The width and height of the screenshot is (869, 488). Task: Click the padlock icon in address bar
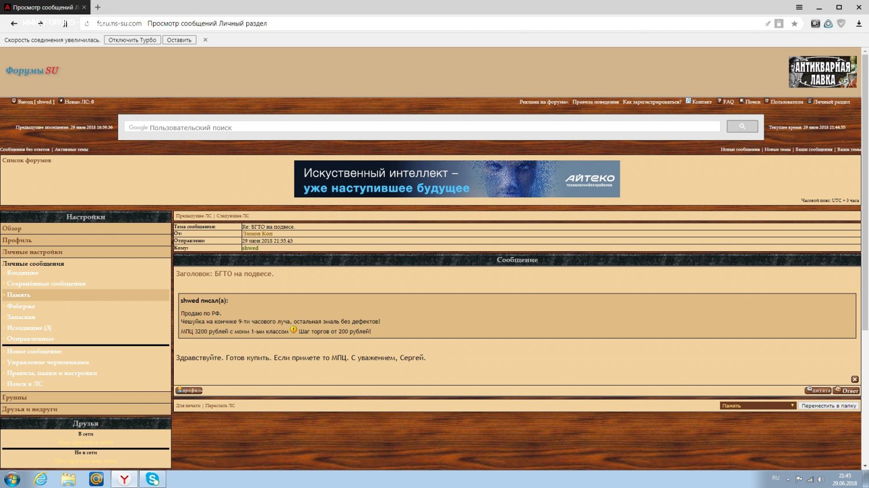pos(779,24)
